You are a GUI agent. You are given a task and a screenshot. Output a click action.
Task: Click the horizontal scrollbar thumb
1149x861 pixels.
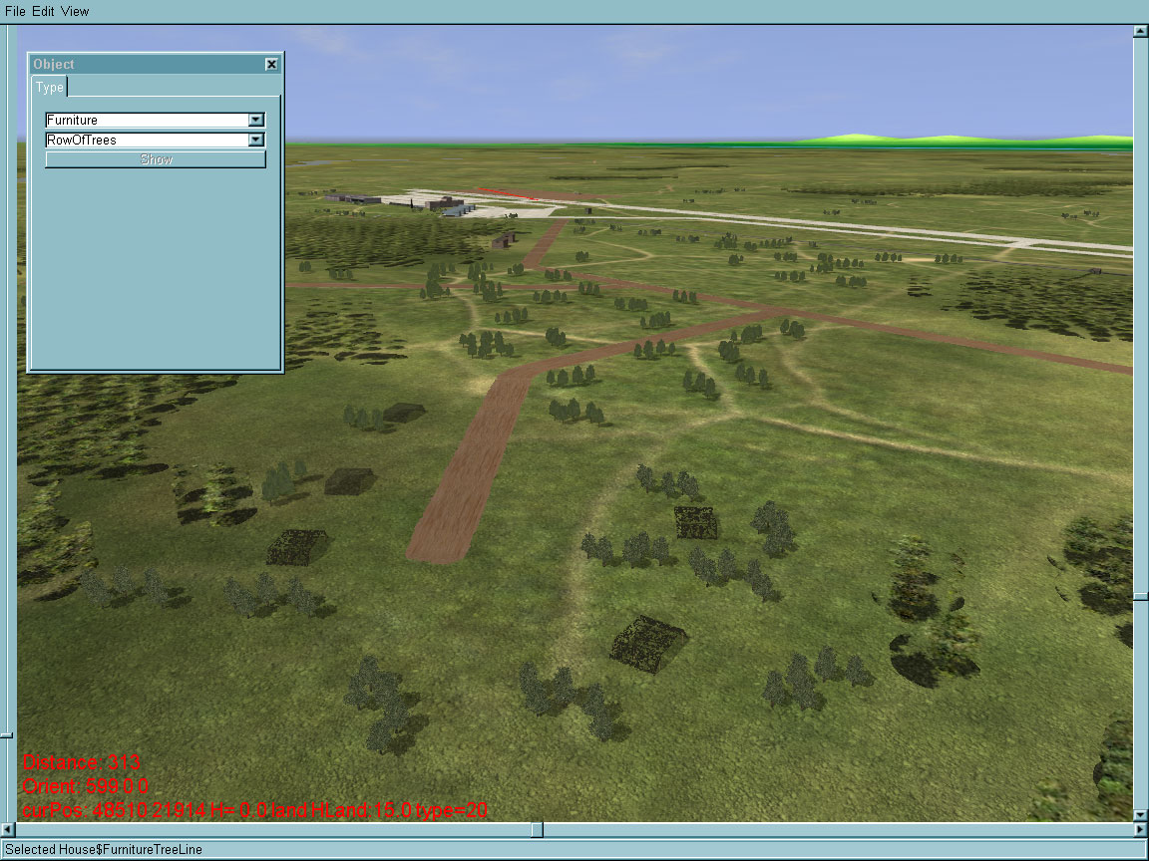537,829
